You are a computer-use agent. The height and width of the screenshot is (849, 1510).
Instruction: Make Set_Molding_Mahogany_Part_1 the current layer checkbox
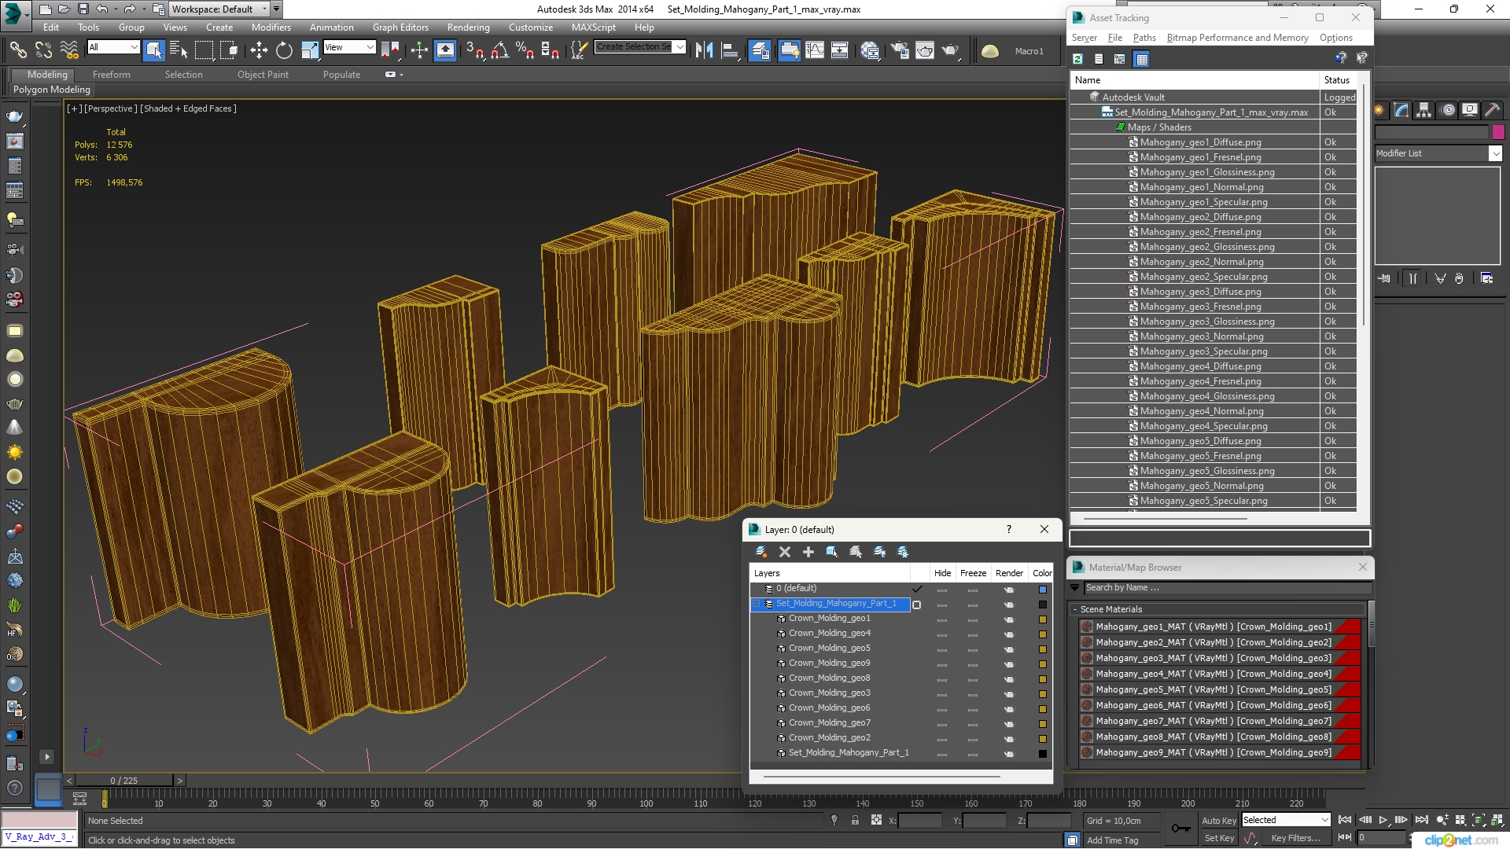pyautogui.click(x=916, y=605)
